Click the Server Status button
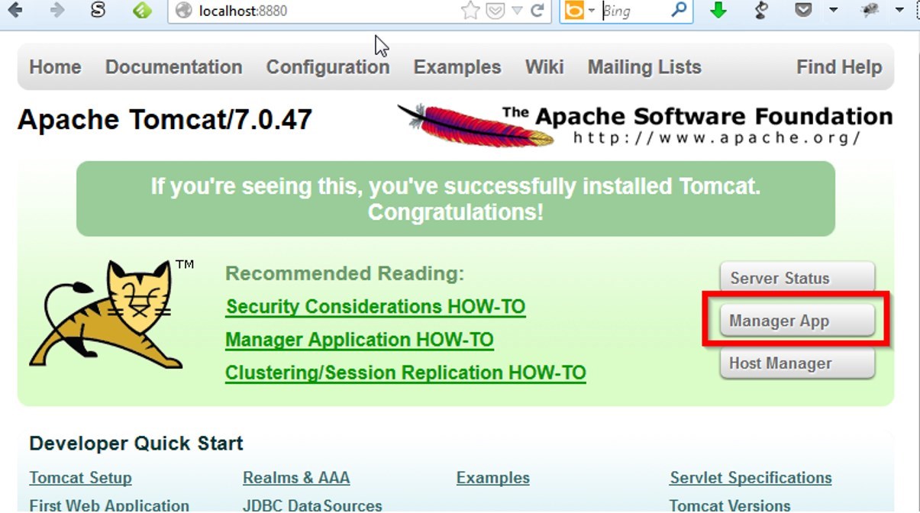This screenshot has height=513, width=920. [x=797, y=278]
